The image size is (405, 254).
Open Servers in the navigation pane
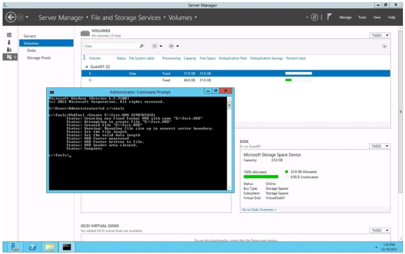pos(30,36)
